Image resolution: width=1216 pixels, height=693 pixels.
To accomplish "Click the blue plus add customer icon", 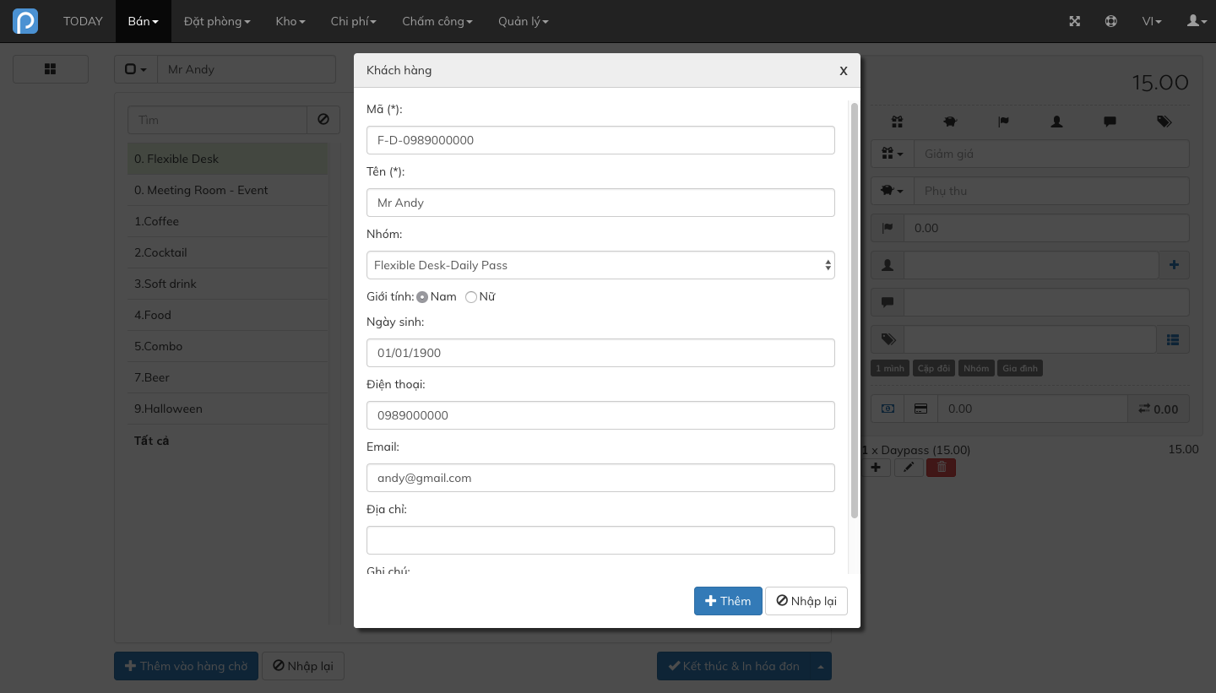I will tap(1174, 265).
